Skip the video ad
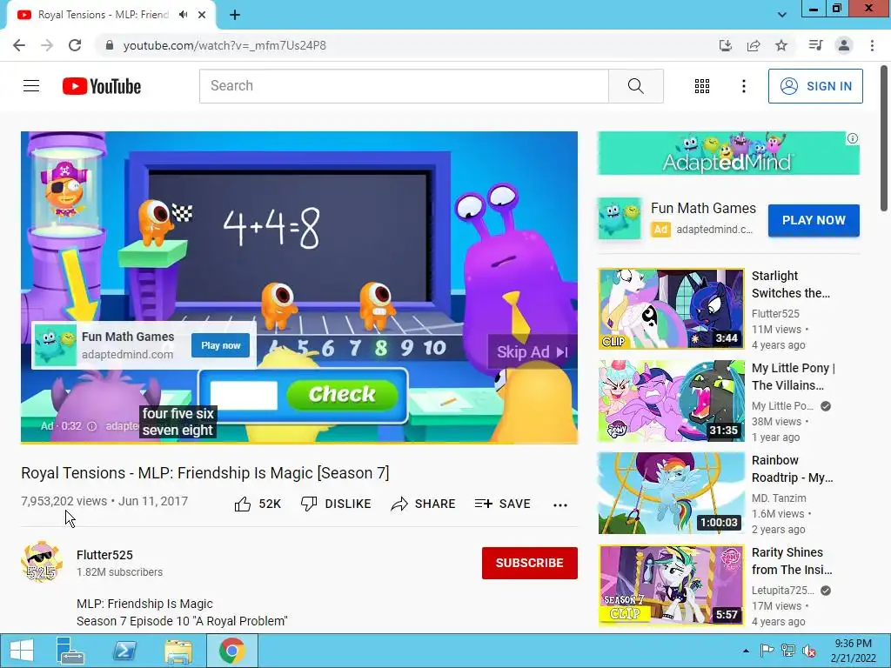 (x=532, y=352)
